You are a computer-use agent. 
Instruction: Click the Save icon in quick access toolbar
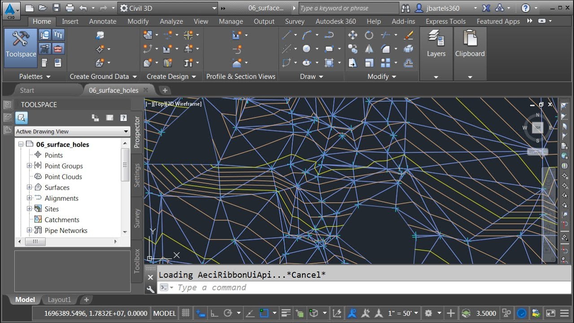(56, 8)
